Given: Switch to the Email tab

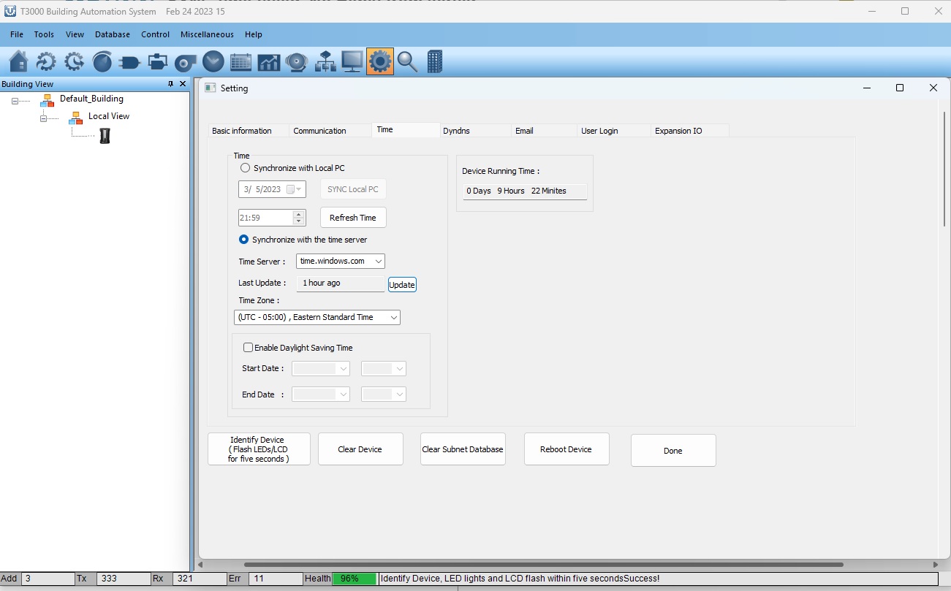Looking at the screenshot, I should 523,130.
